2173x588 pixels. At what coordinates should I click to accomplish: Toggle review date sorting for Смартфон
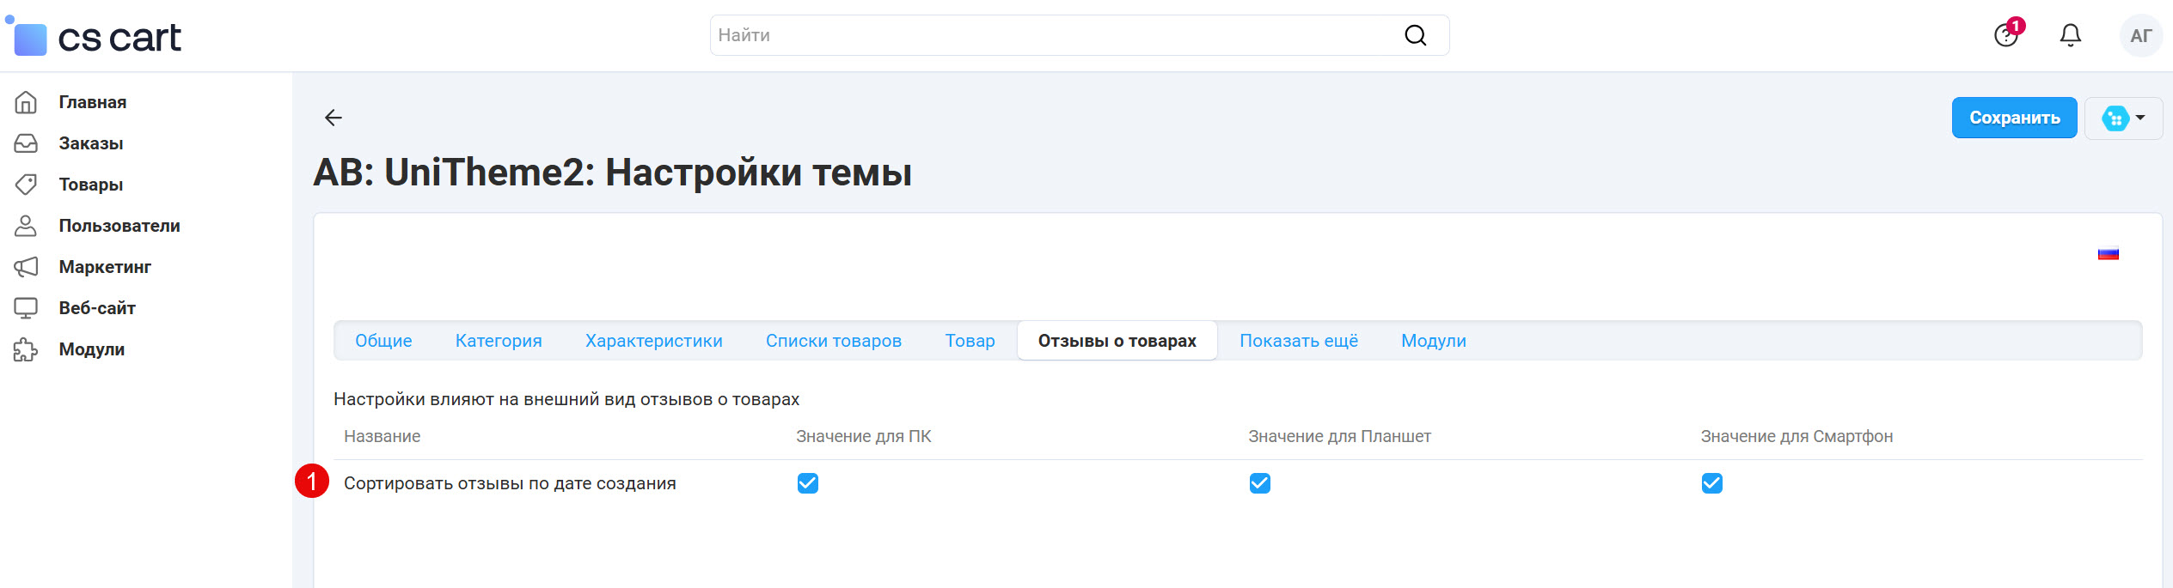click(1712, 483)
